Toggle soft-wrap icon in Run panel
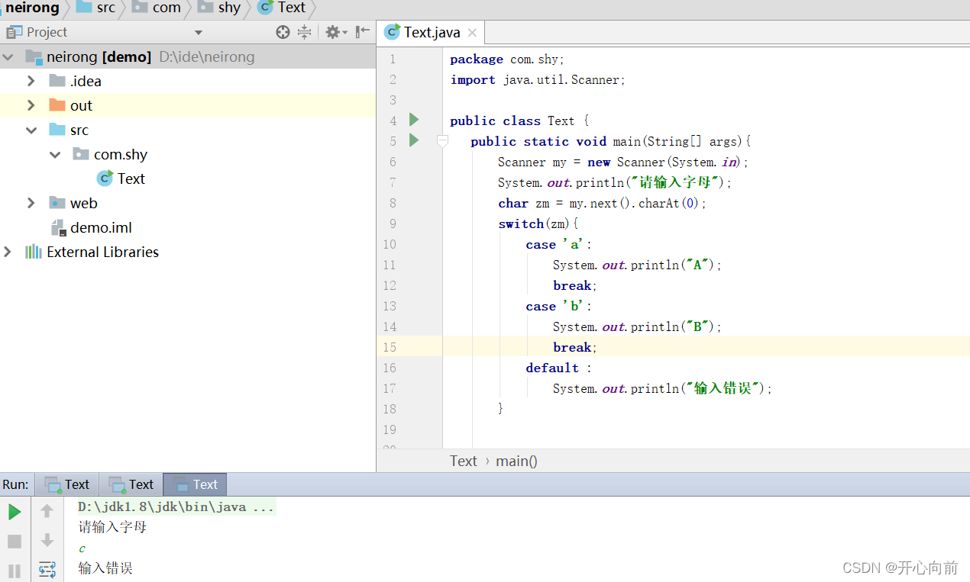The image size is (970, 582). click(x=47, y=569)
